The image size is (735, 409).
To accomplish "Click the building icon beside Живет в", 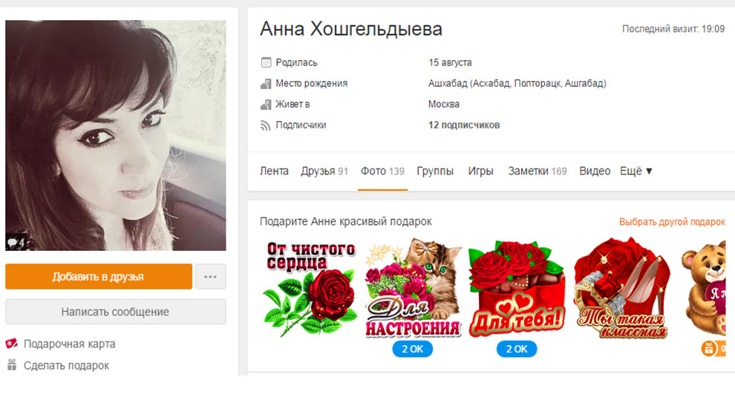I will pyautogui.click(x=266, y=104).
